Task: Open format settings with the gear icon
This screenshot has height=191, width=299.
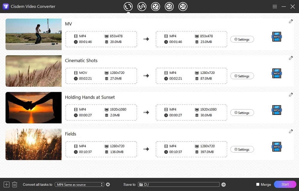Action: tap(108, 184)
